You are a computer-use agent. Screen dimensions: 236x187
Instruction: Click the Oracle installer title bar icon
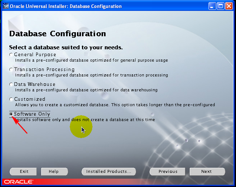pos(6,6)
